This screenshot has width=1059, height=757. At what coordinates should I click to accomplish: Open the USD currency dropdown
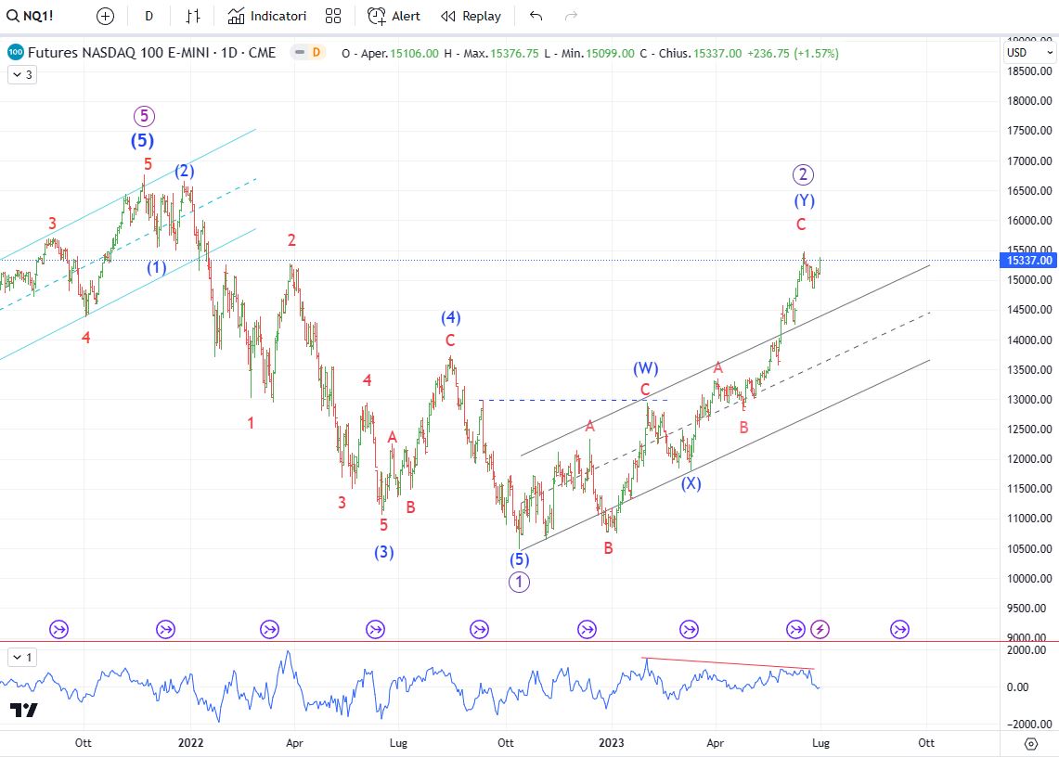click(1029, 53)
